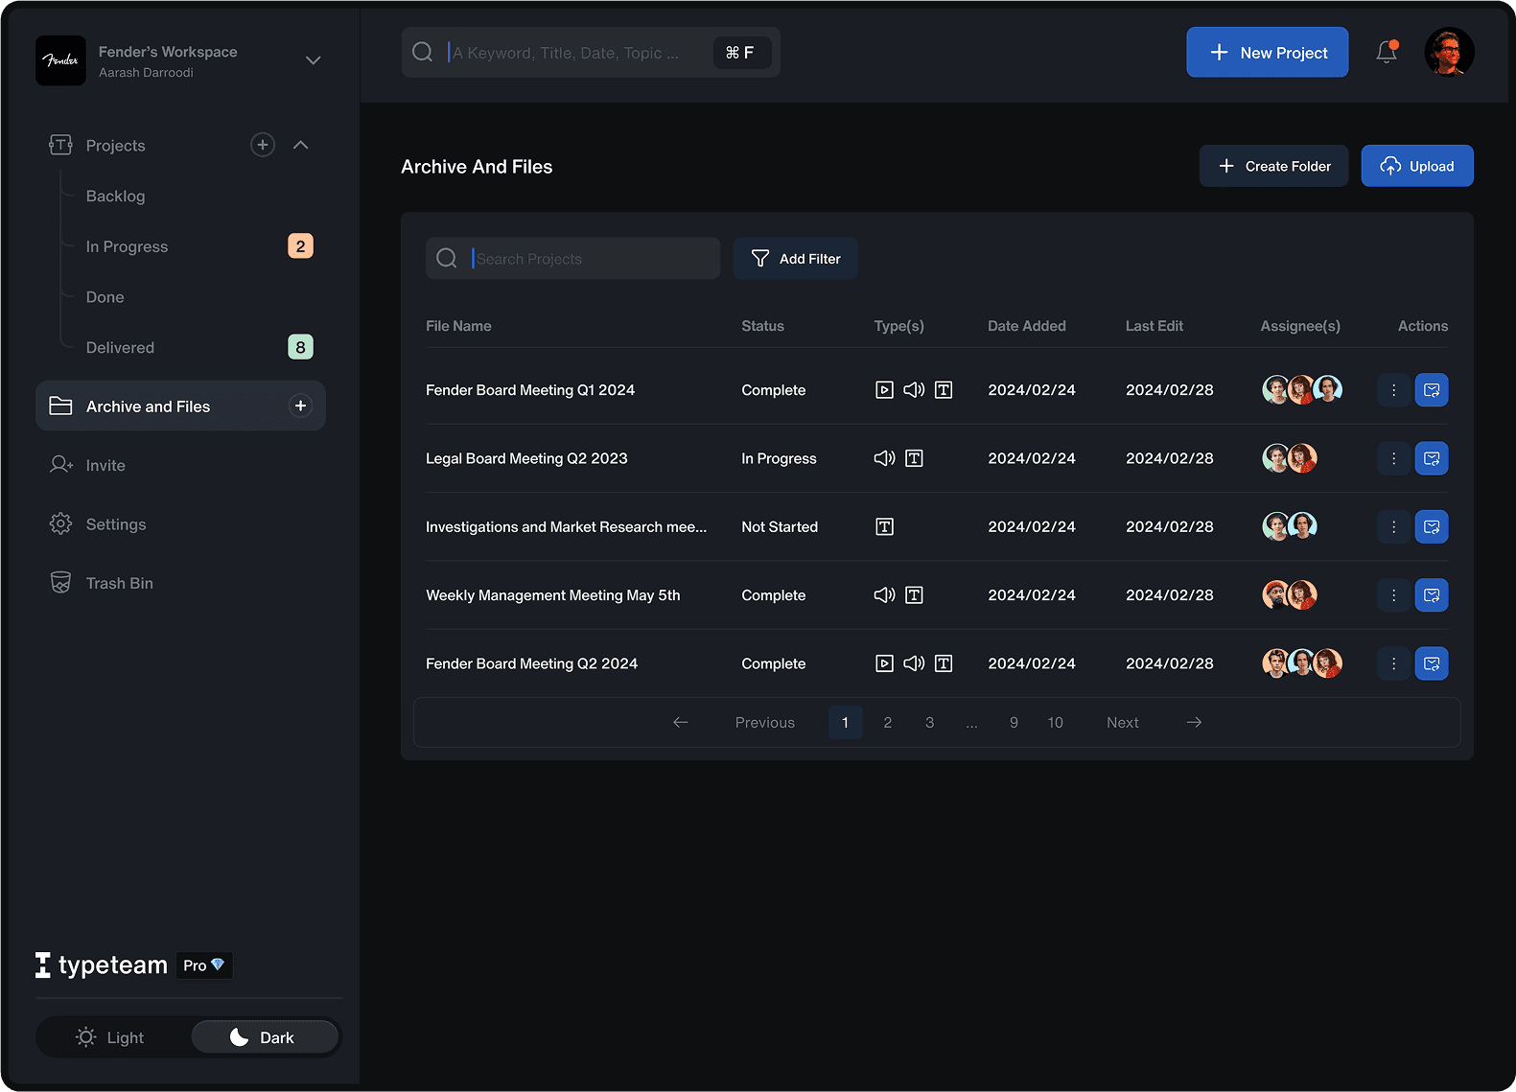Focus the Search Projects field
The width and height of the screenshot is (1516, 1092).
[572, 259]
